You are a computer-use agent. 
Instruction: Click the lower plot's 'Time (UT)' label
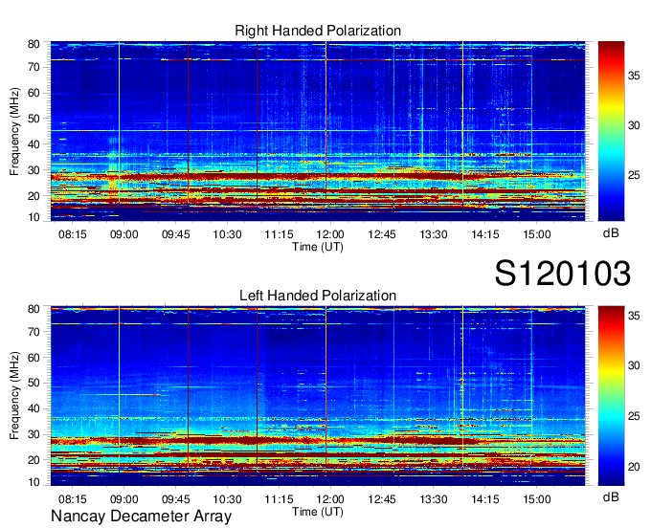point(318,512)
